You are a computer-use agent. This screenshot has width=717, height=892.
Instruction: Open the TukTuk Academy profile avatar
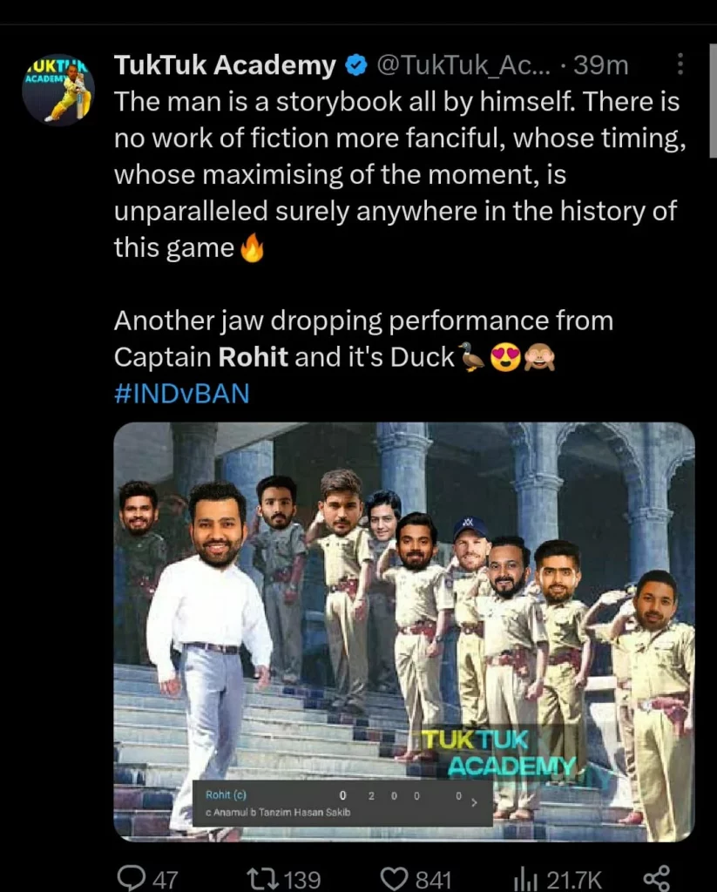tap(58, 90)
